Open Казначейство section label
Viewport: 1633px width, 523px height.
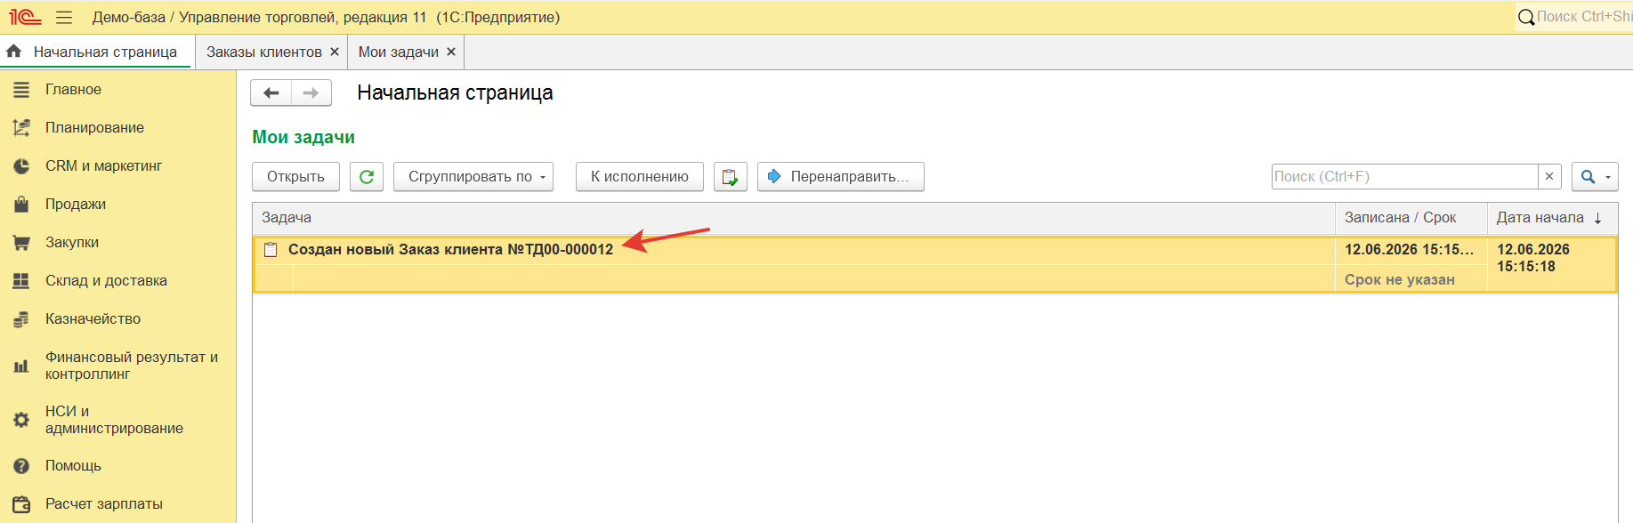coord(93,319)
